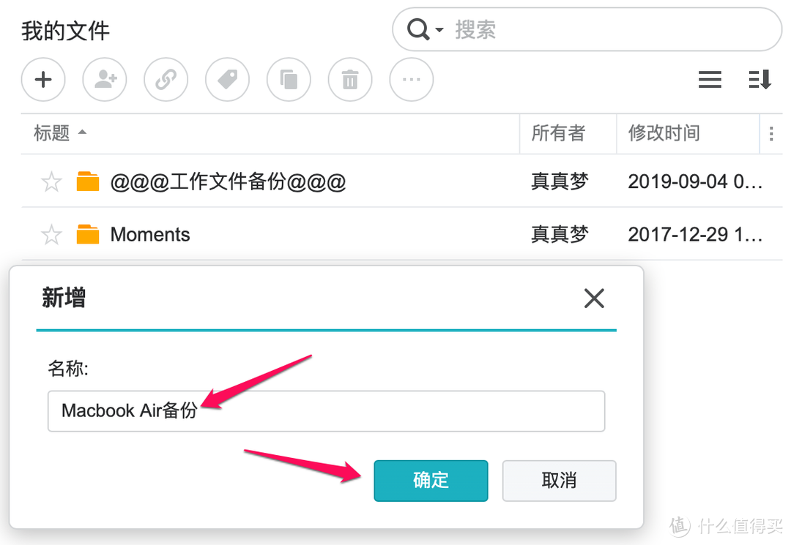Switch to list view layout icon
Viewport: 791px width, 545px height.
[710, 80]
